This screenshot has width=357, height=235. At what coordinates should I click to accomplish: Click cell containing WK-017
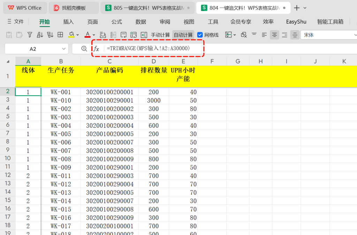coord(61,226)
